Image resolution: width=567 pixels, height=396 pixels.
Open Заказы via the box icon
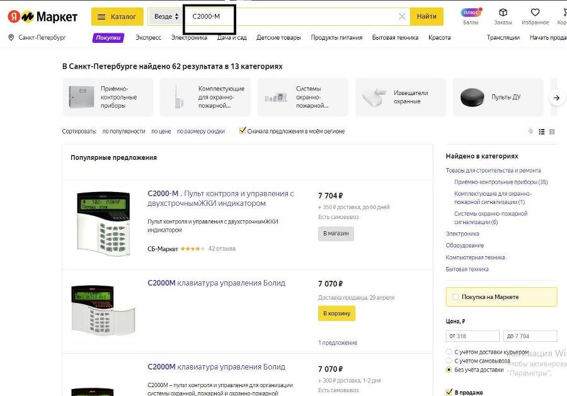click(x=503, y=13)
